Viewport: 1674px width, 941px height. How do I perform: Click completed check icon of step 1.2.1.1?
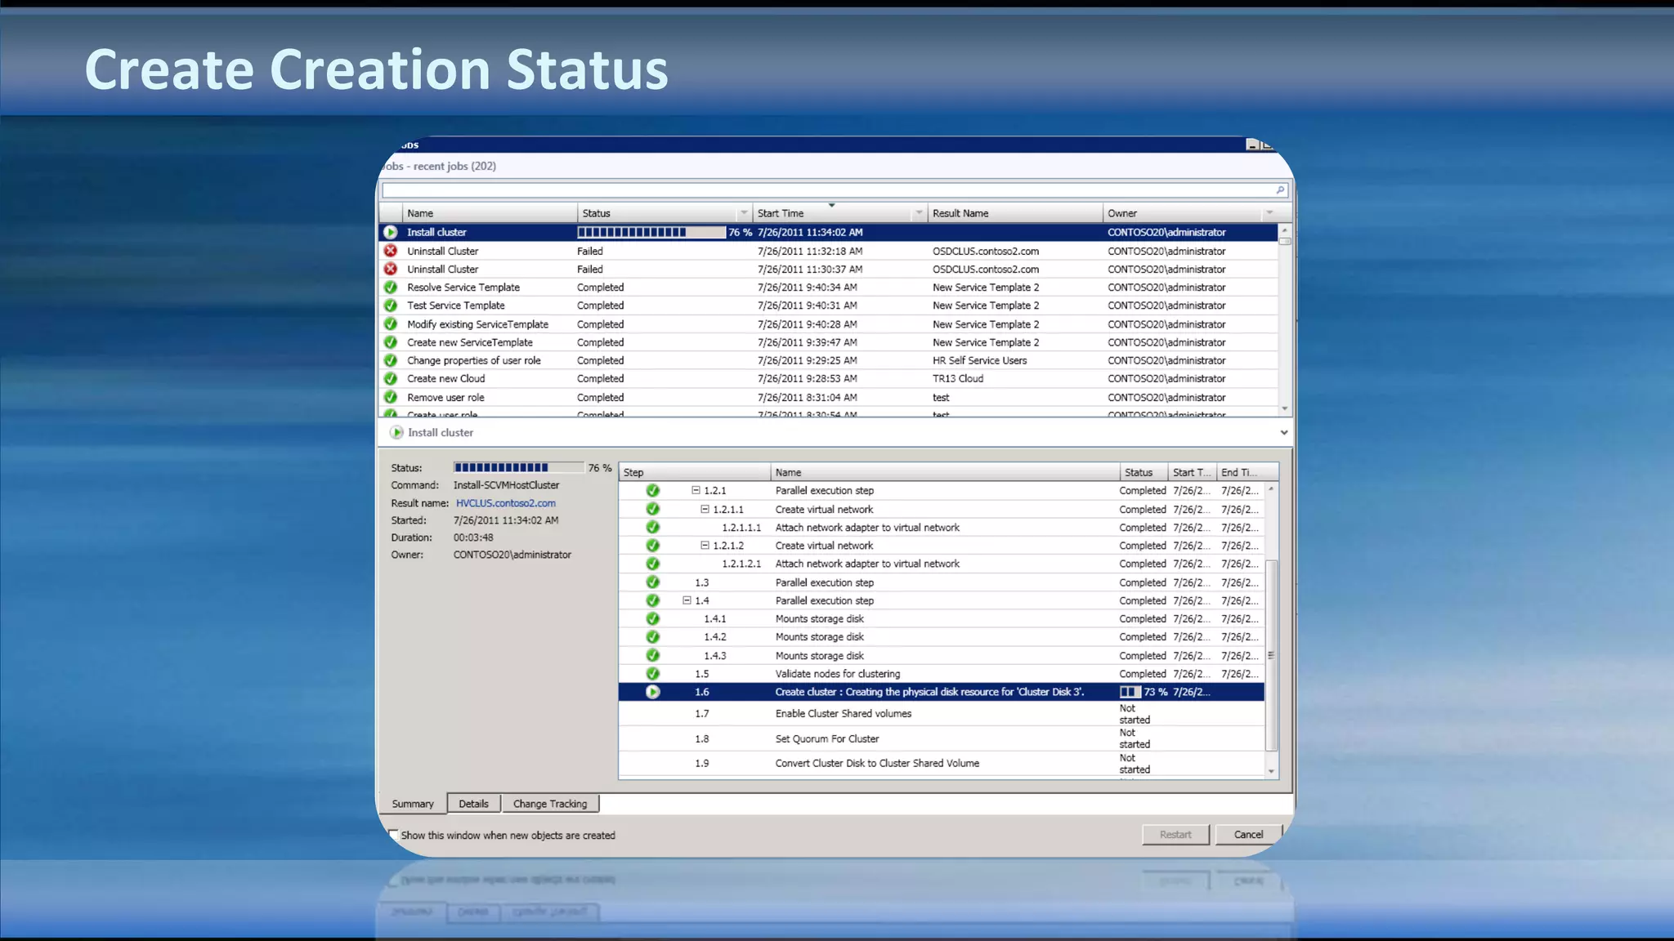pyautogui.click(x=652, y=509)
